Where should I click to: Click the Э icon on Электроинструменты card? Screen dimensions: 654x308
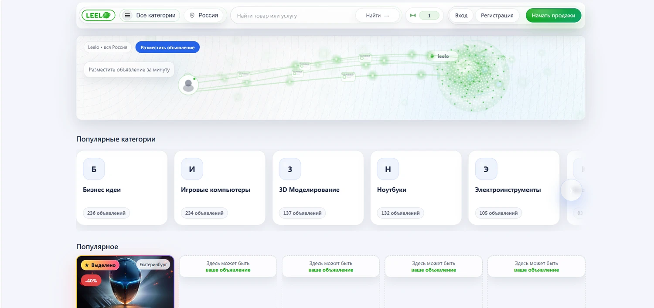click(x=486, y=169)
